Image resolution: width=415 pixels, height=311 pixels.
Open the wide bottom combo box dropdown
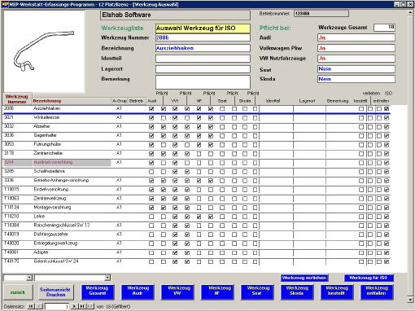pyautogui.click(x=107, y=278)
